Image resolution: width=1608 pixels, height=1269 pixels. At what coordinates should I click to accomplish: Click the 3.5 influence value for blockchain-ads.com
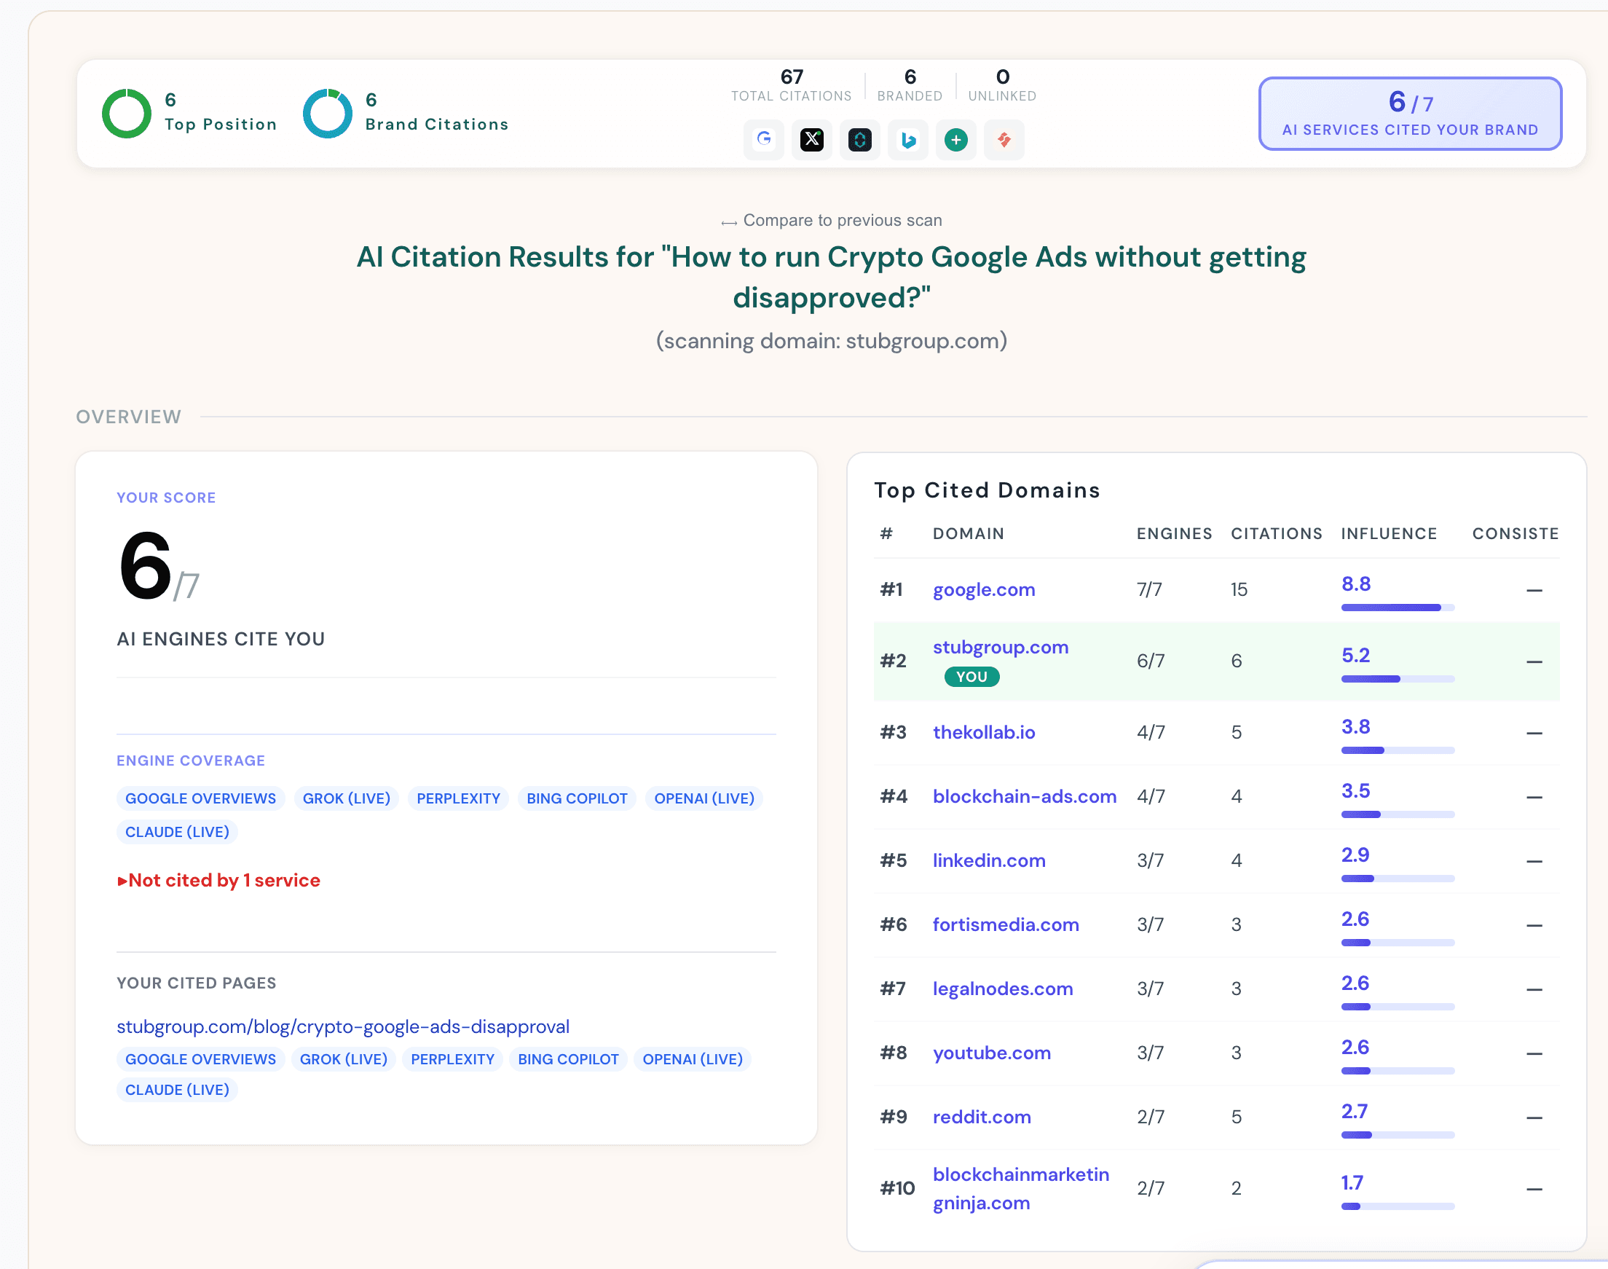pos(1355,790)
